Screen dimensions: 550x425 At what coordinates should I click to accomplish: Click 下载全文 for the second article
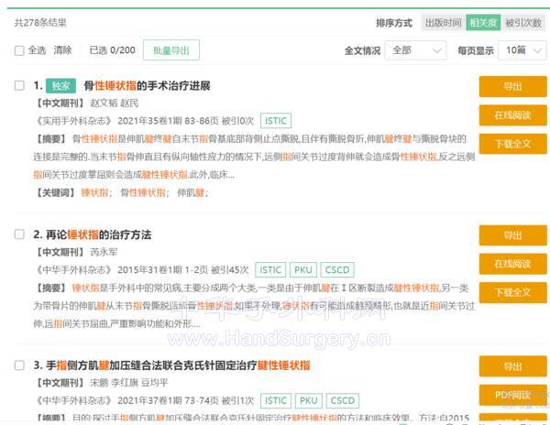pyautogui.click(x=512, y=292)
